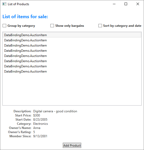Select the sixth AuctionItem entry
Viewport: 144px width, 150px height.
point(72,61)
